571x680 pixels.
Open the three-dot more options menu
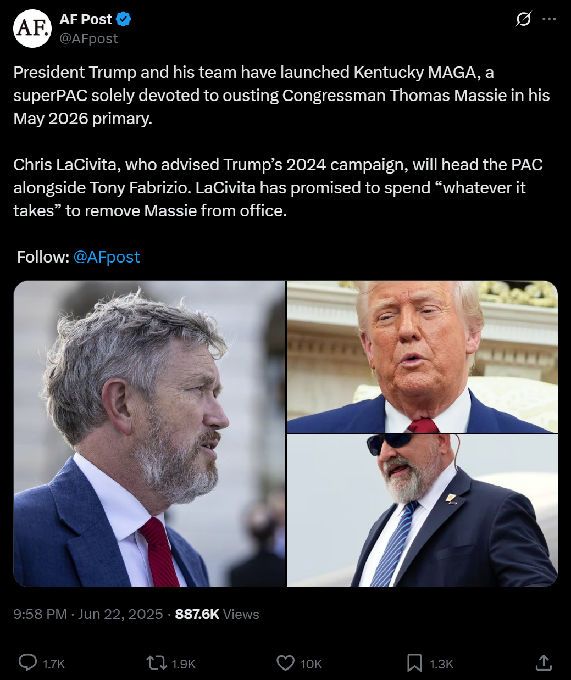549,19
